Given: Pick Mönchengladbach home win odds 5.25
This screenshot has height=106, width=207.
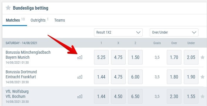Looking at the screenshot, I should coord(101,57).
